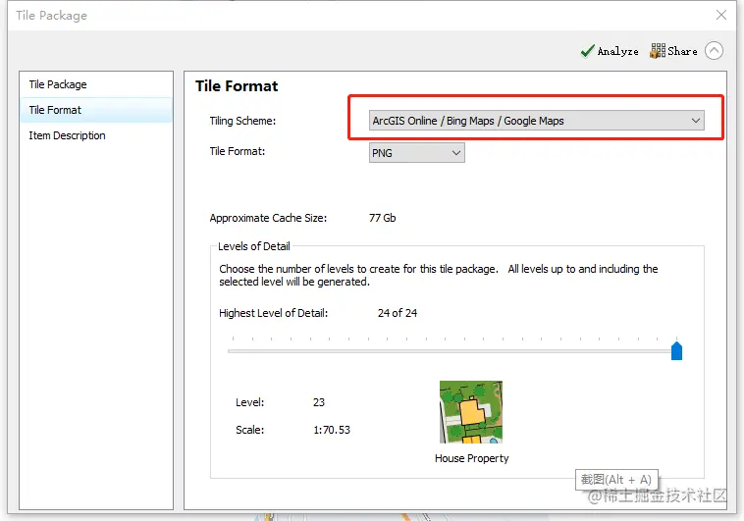
Task: Open the PNG tile format dropdown
Action: click(416, 153)
